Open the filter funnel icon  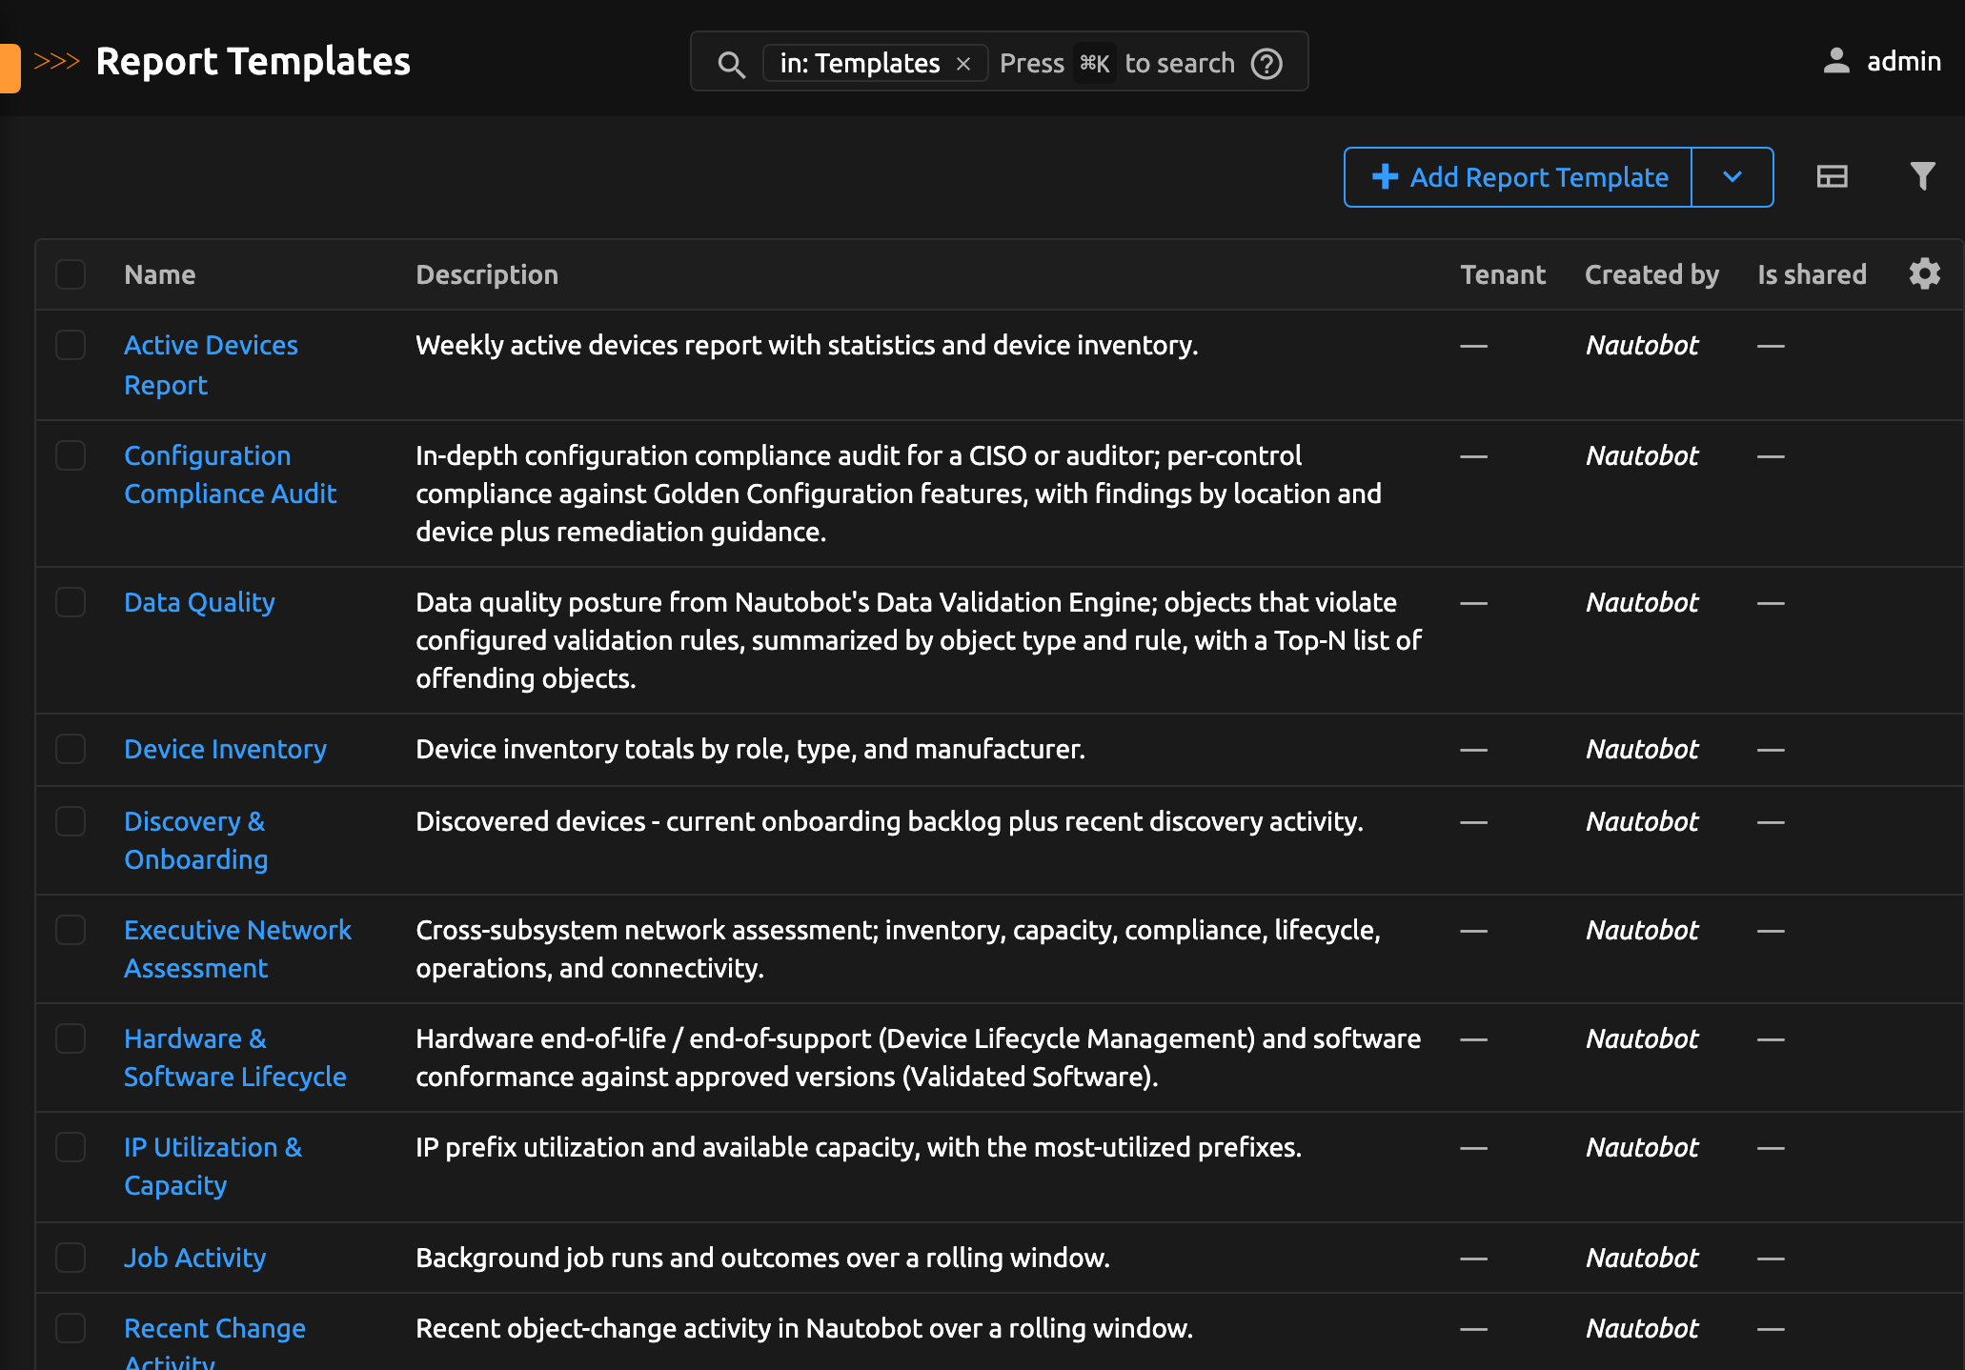[x=1922, y=176]
